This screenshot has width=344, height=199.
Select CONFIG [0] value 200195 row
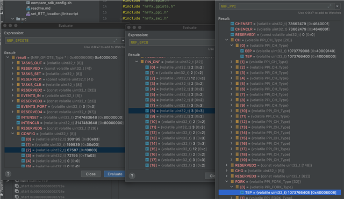pyautogui.click(x=64, y=139)
